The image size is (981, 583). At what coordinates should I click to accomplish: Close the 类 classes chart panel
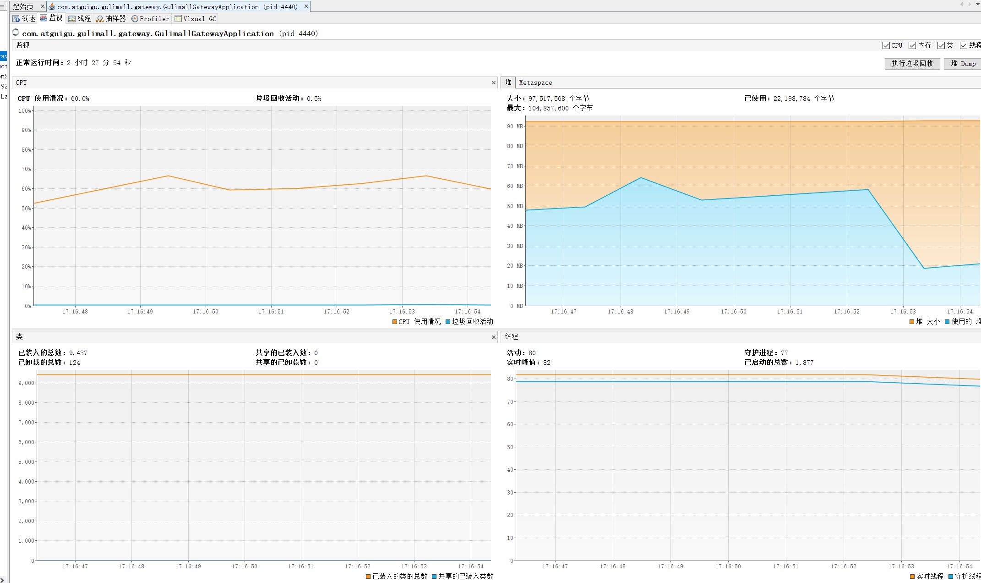[x=494, y=337]
